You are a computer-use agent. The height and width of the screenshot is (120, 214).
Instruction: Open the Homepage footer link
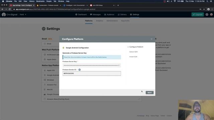140,116
